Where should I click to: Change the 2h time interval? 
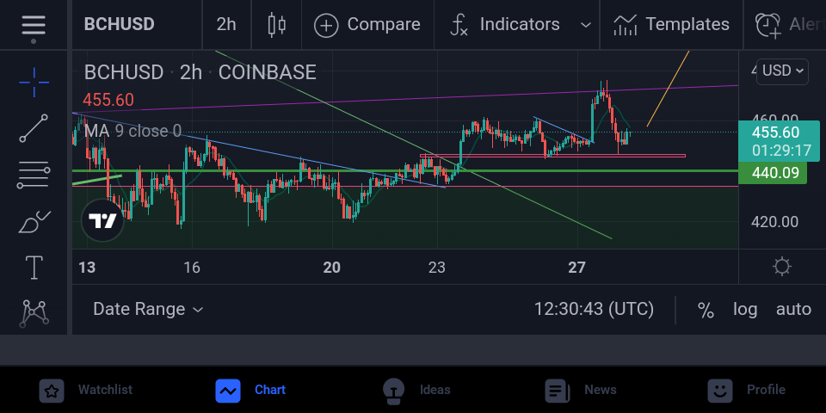(x=226, y=24)
